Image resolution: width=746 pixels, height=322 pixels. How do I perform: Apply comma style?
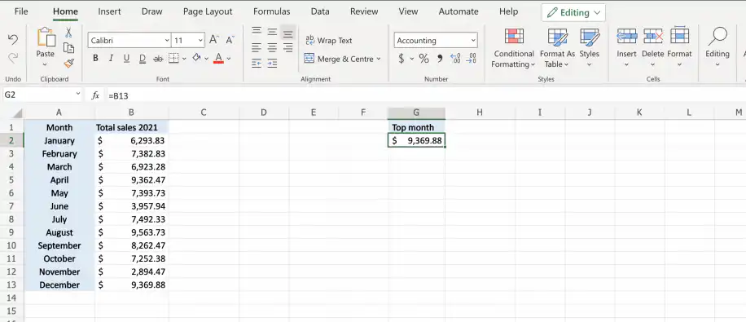tap(440, 59)
